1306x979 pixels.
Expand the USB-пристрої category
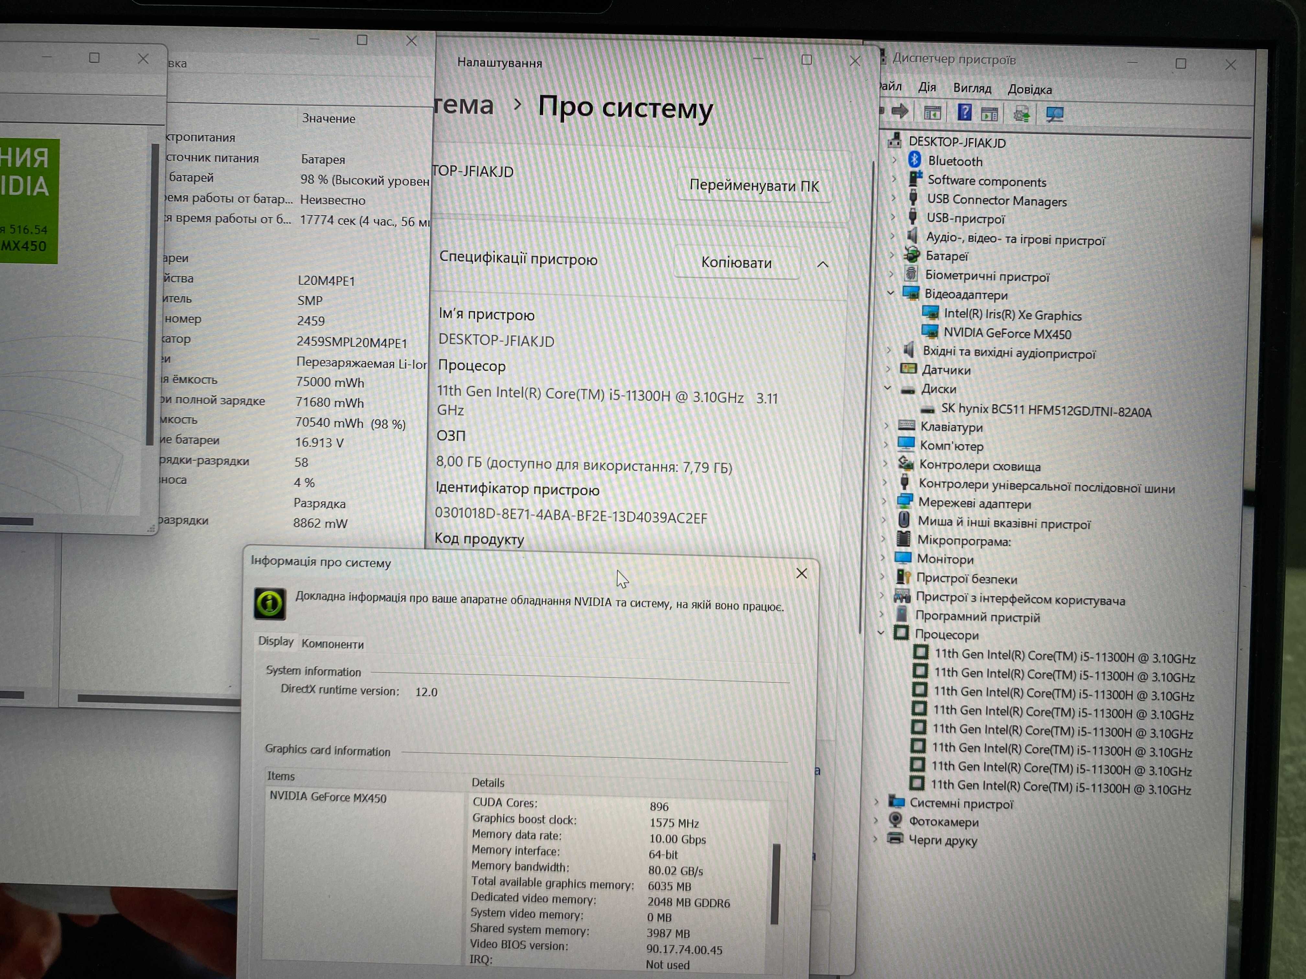tap(893, 217)
